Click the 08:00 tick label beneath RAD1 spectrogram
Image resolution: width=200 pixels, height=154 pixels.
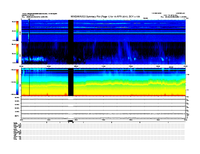(x=76, y=66)
